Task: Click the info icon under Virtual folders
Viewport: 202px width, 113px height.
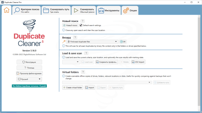Action: click(64, 76)
